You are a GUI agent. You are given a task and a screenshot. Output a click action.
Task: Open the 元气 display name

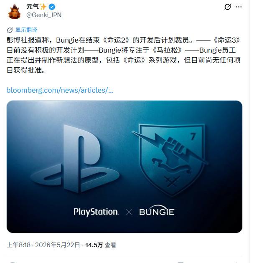tap(33, 7)
